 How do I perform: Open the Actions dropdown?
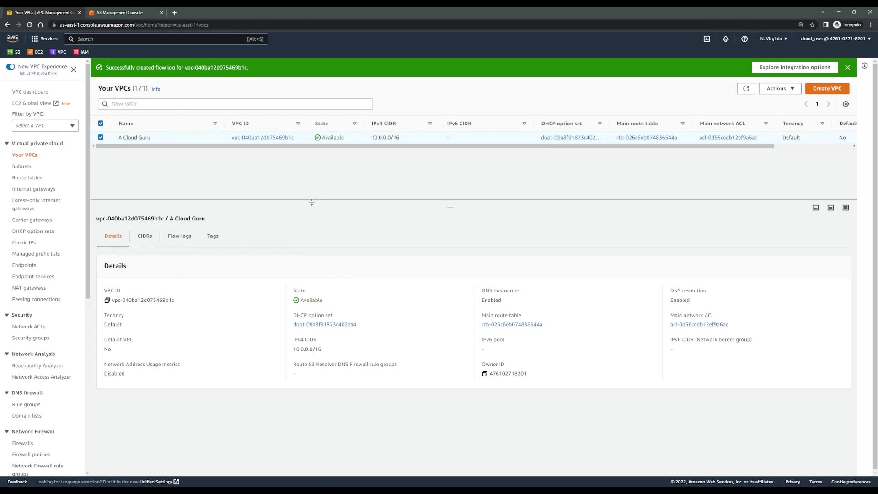point(780,89)
